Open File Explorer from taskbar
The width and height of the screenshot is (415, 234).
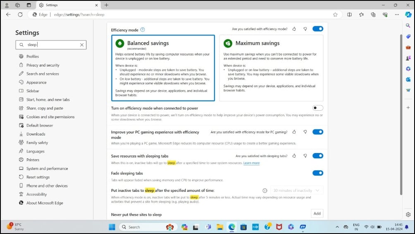click(219, 227)
